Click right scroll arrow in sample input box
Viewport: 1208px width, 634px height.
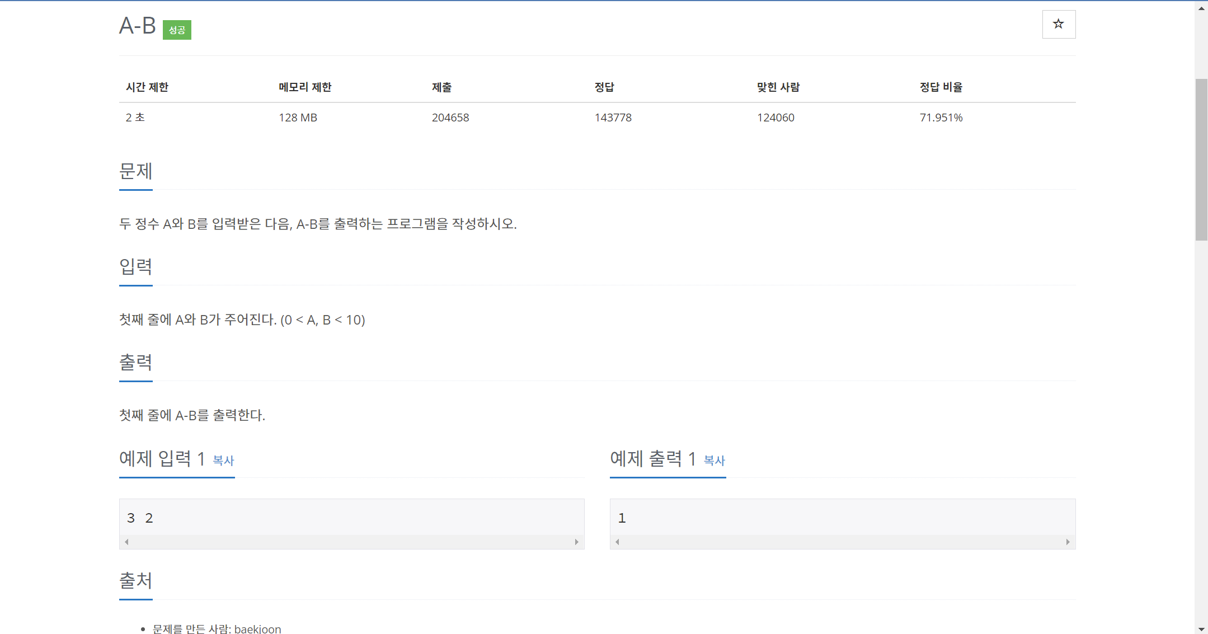click(576, 542)
